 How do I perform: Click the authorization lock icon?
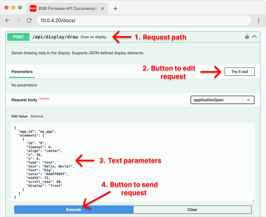pyautogui.click(x=247, y=37)
